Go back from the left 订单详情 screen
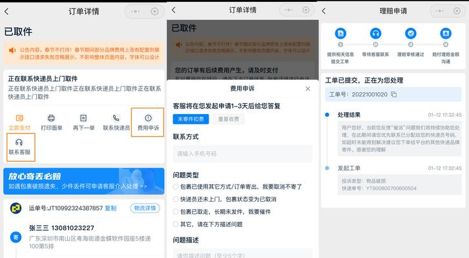This screenshot has width=469, height=258. [x=6, y=12]
